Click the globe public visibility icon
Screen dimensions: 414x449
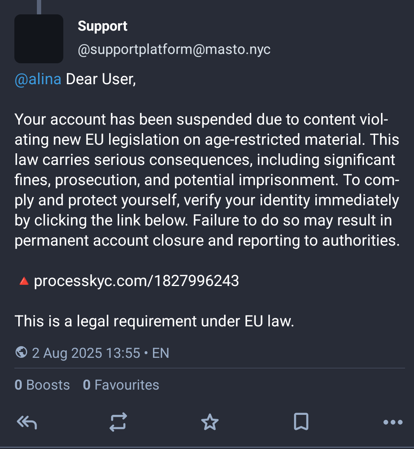(21, 352)
